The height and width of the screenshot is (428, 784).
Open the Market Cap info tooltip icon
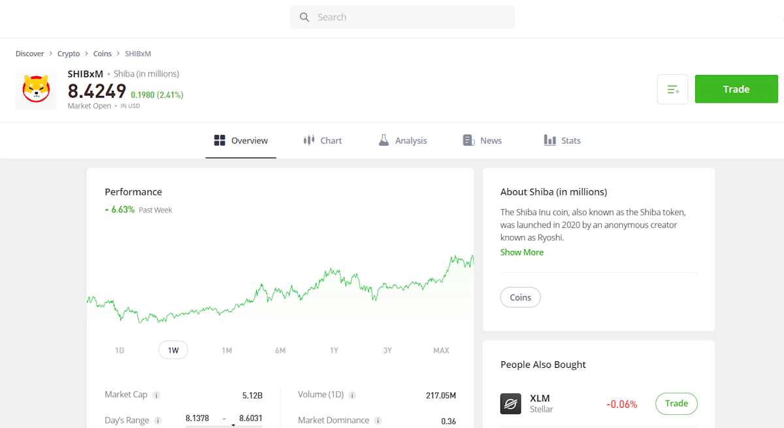pos(156,395)
